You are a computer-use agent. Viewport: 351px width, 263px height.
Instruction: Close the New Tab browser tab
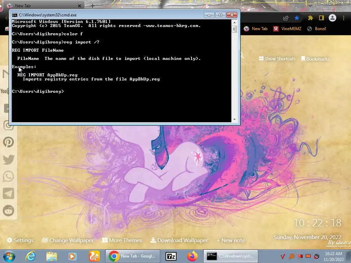coord(80,6)
